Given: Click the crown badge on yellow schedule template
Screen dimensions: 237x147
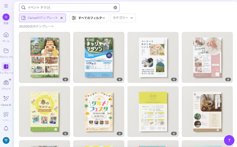Looking at the screenshot, I should (174, 134).
